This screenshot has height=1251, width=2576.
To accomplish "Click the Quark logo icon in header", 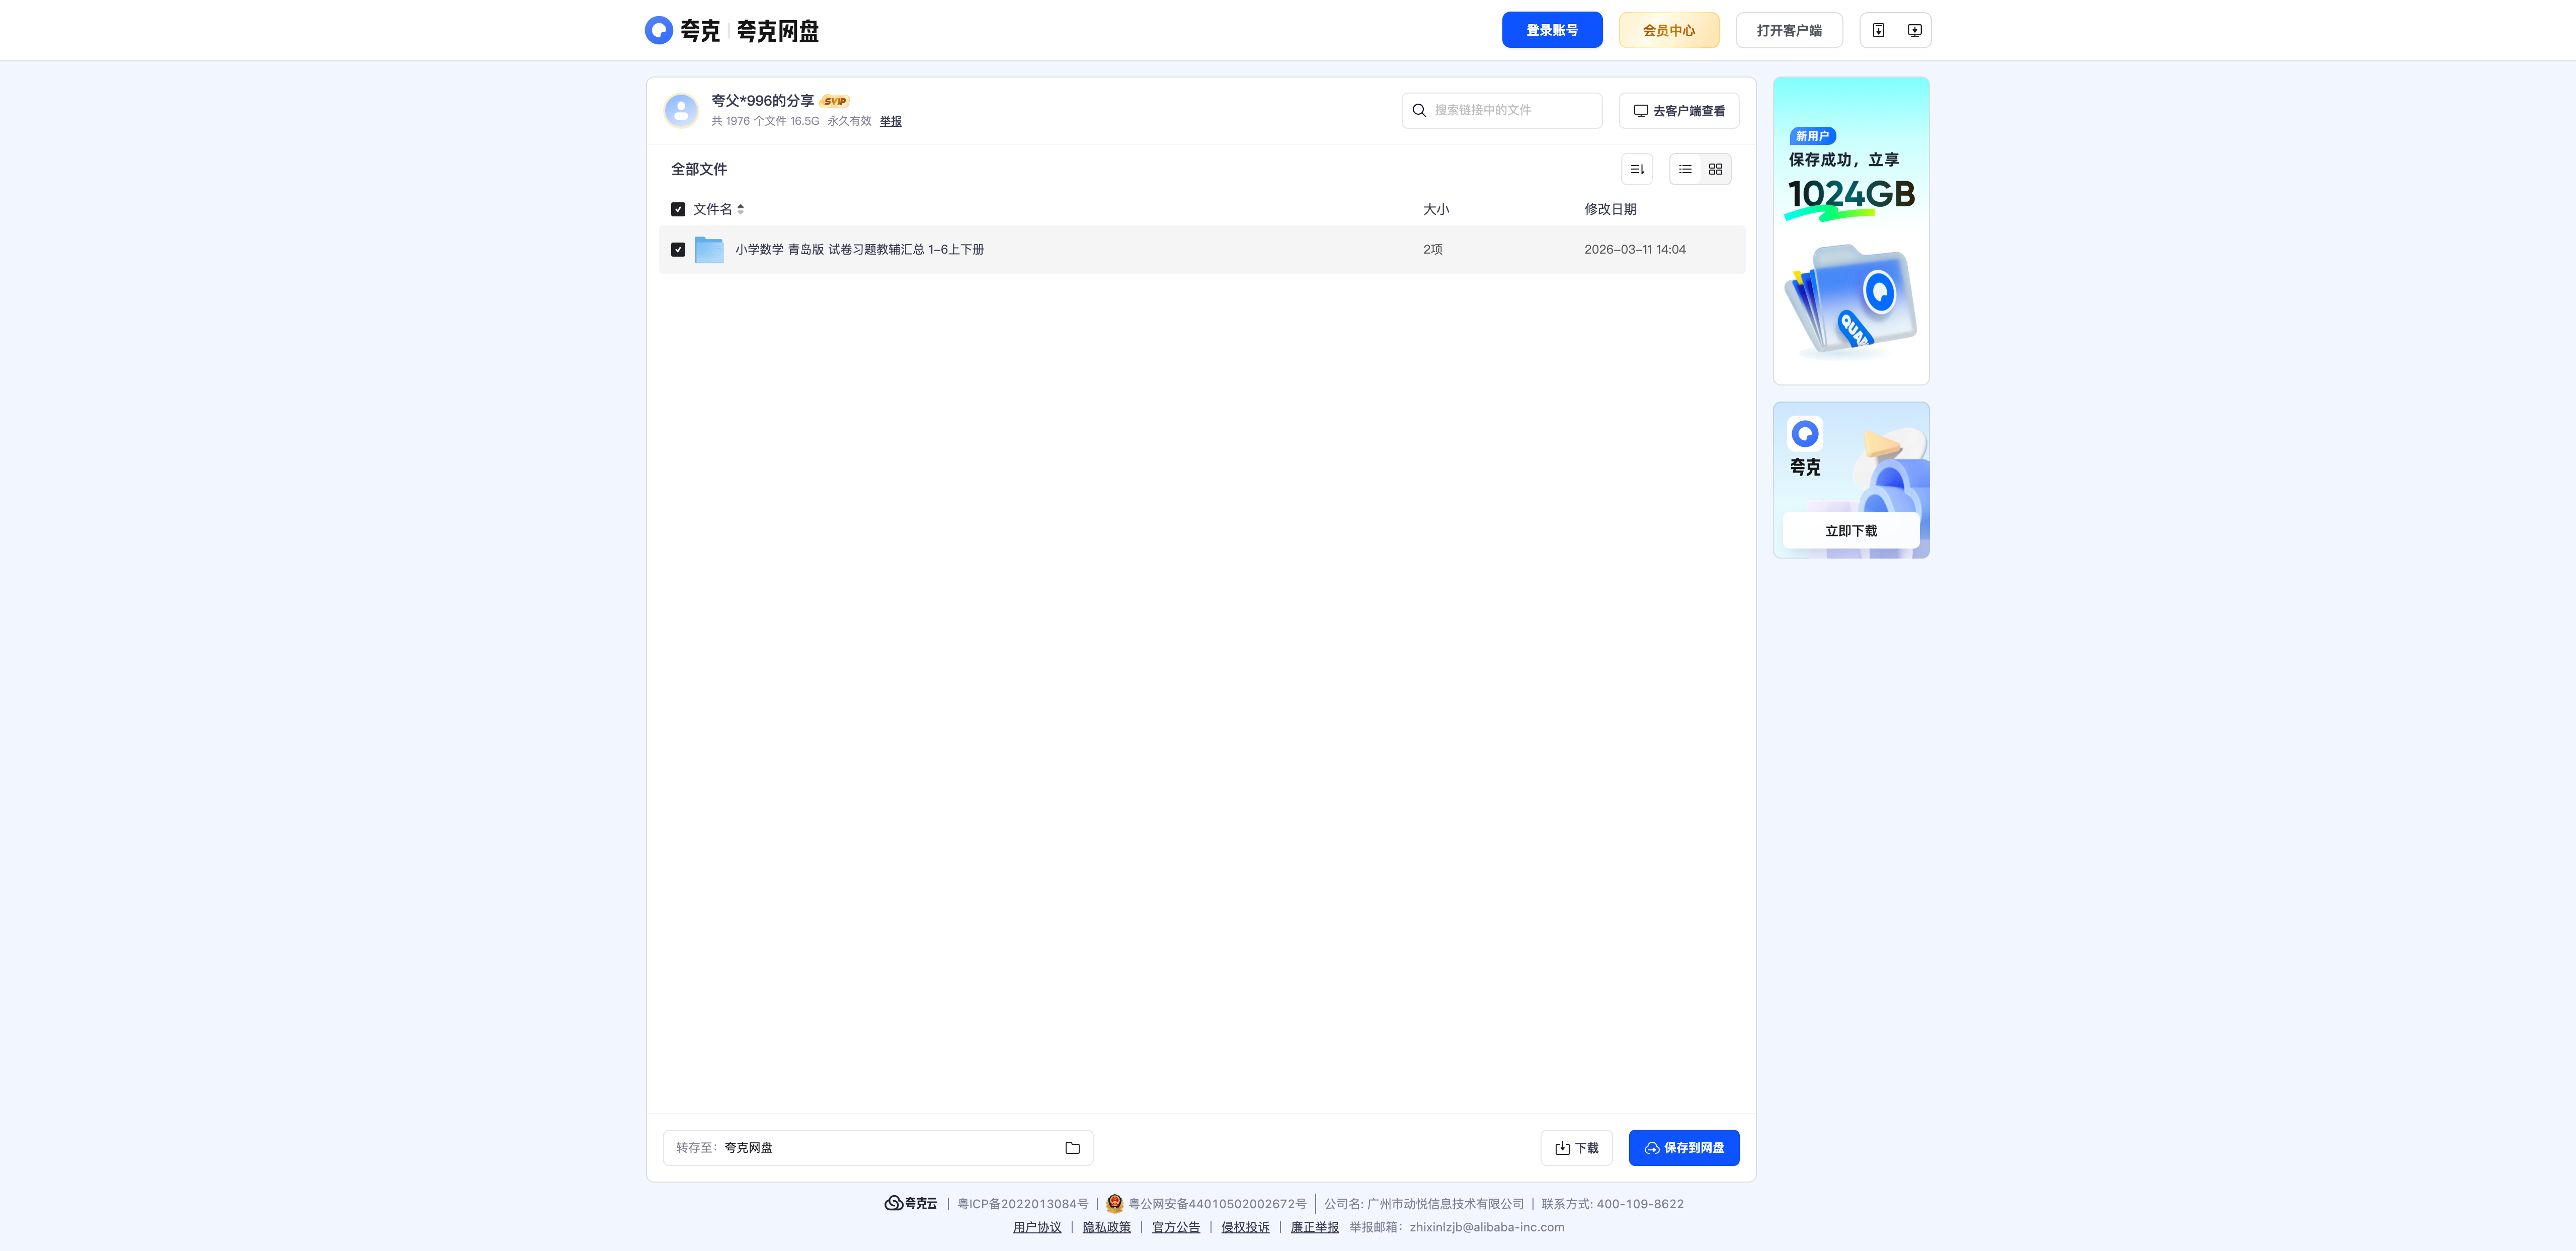I will click(658, 30).
